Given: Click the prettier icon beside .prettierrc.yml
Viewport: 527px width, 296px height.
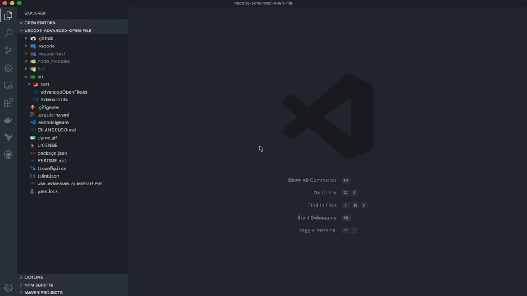Looking at the screenshot, I should tap(33, 115).
